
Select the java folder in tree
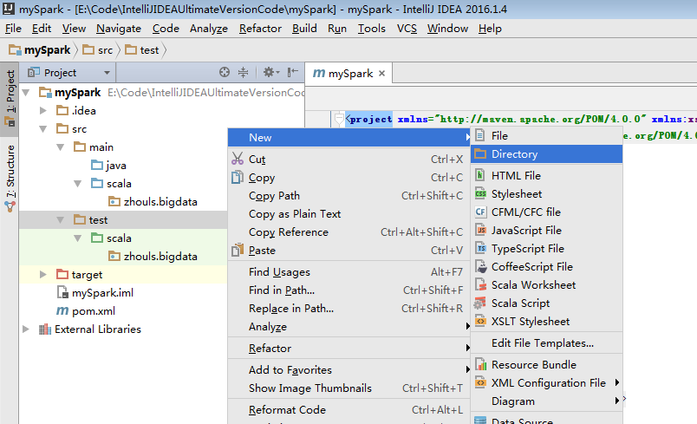tap(116, 166)
